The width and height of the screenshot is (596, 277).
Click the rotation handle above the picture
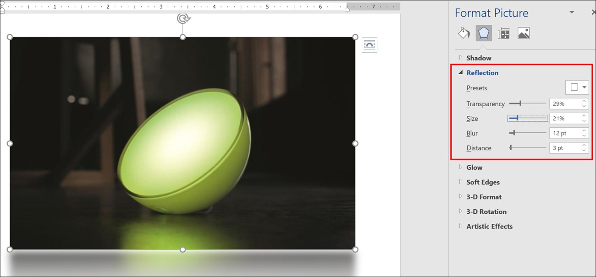[183, 19]
